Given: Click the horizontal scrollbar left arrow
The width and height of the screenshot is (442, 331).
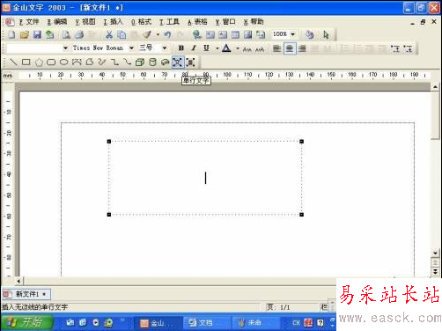Looking at the screenshot, I should pyautogui.click(x=18, y=281).
